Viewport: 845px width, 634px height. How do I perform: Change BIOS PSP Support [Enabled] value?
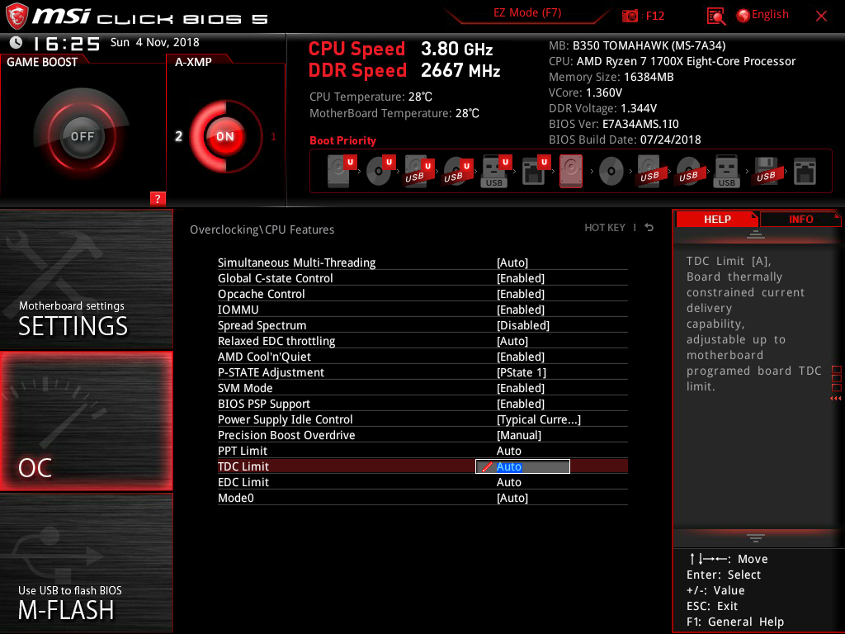click(x=521, y=403)
